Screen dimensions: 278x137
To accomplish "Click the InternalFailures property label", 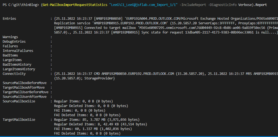I will [18, 51].
